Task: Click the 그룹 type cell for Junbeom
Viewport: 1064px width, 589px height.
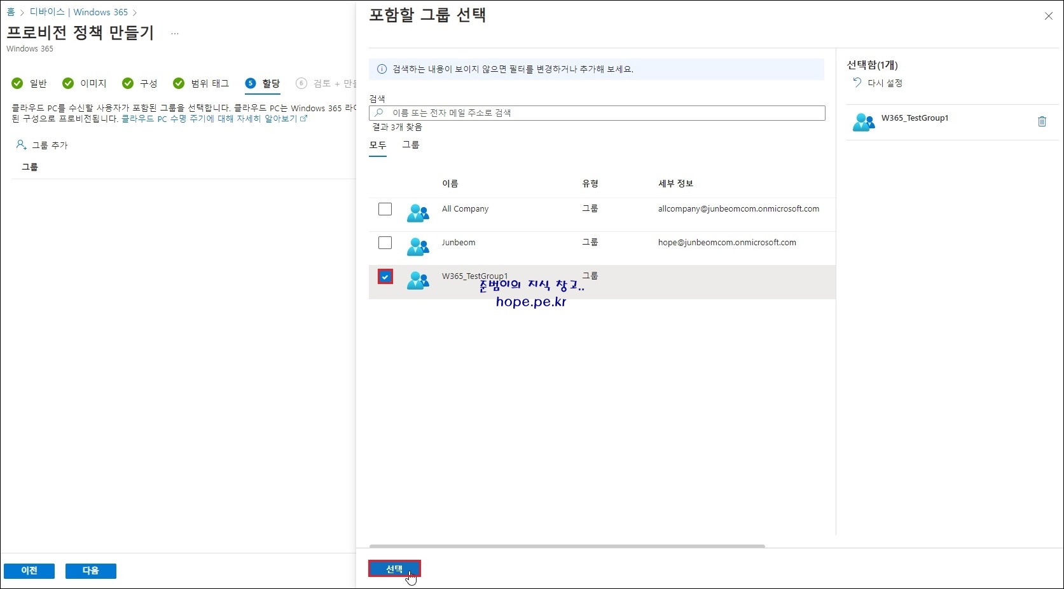Action: coord(590,242)
